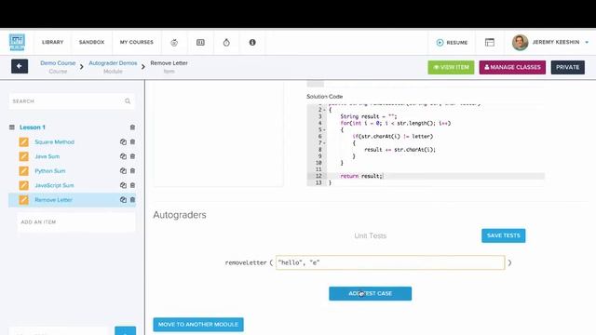Click the window layout icon beside Resume
The width and height of the screenshot is (596, 335).
point(490,43)
